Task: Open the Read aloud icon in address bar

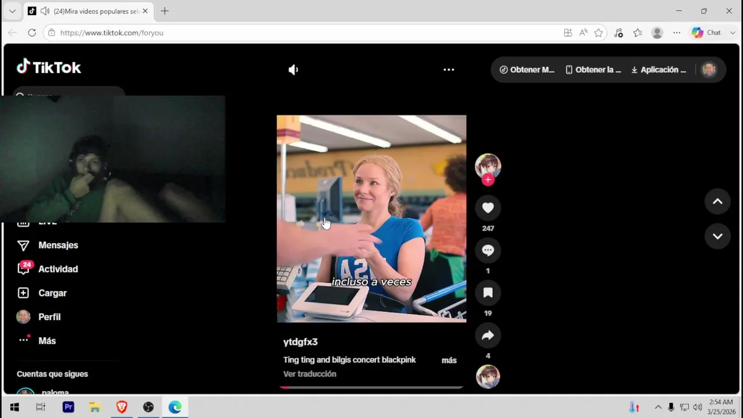Action: [583, 33]
